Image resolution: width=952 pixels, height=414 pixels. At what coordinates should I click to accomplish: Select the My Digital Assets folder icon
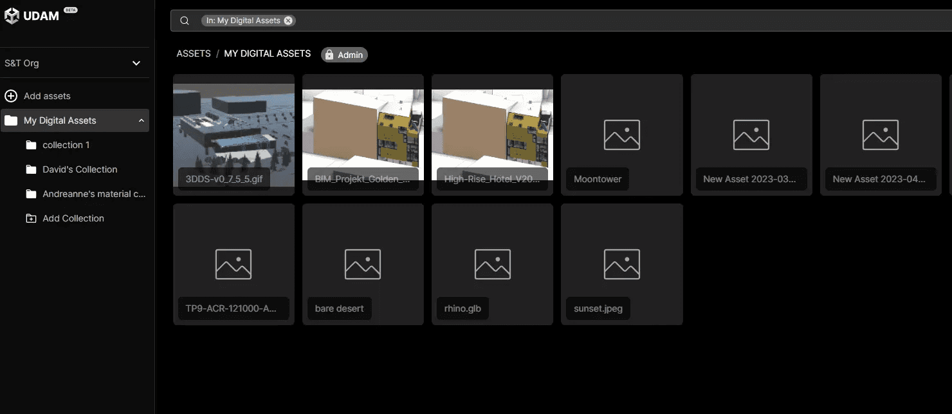(x=11, y=120)
